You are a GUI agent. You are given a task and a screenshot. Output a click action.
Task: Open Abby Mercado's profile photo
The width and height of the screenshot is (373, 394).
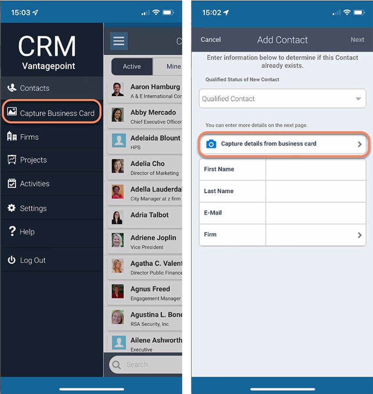pos(118,115)
